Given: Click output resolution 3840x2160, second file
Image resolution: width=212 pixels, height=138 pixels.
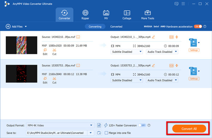Looking at the screenshot, I should coord(143,74).
